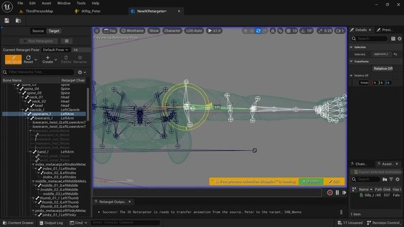Image resolution: width=404 pixels, height=227 pixels.
Task: Open the Reset dropdown arrow
Action: point(36,60)
